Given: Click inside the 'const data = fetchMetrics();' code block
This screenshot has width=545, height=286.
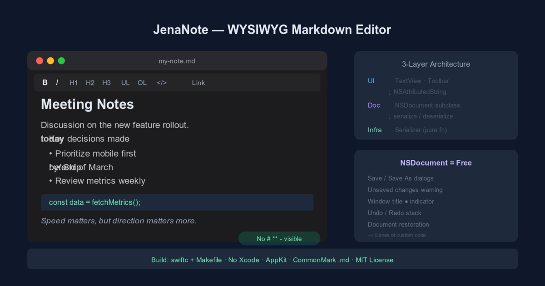Looking at the screenshot, I should (177, 202).
